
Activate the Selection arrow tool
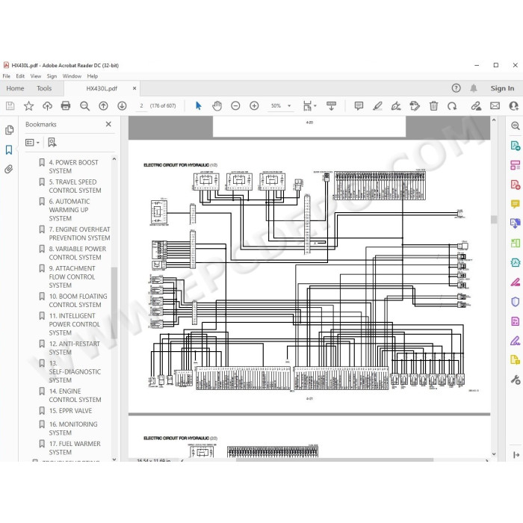click(x=199, y=106)
